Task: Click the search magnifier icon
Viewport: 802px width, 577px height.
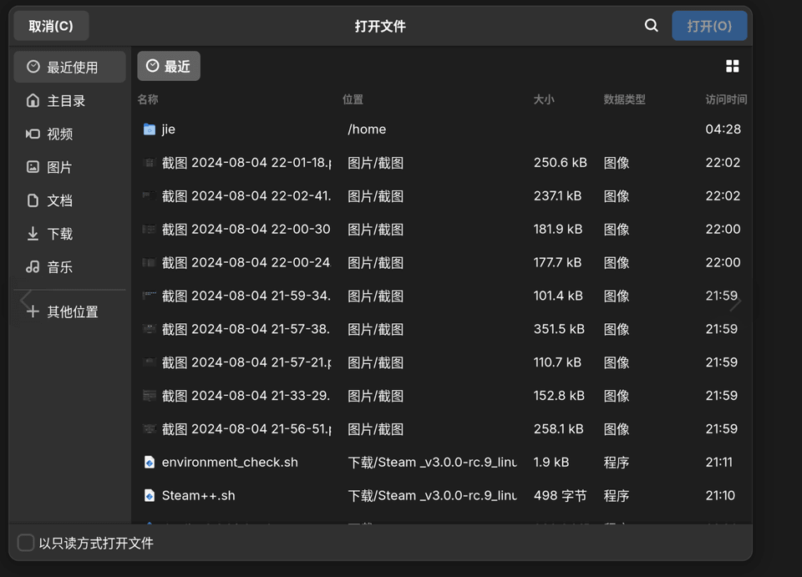Action: [x=652, y=26]
